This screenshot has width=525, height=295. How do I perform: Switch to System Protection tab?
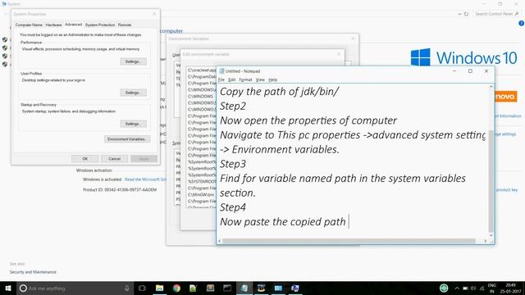tap(100, 25)
